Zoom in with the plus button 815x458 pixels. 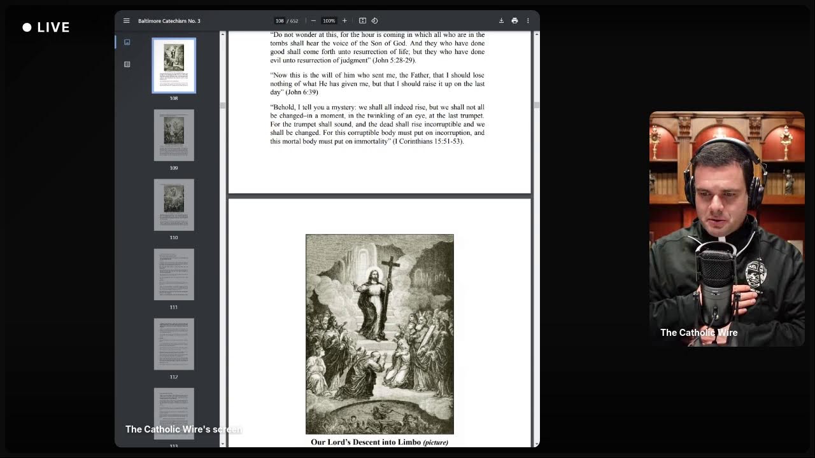coord(344,21)
